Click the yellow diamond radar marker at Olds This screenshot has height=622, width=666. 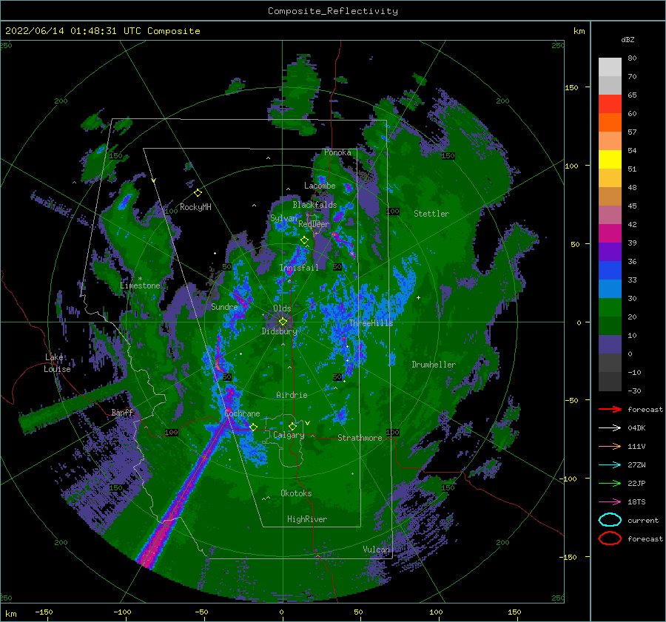point(283,322)
